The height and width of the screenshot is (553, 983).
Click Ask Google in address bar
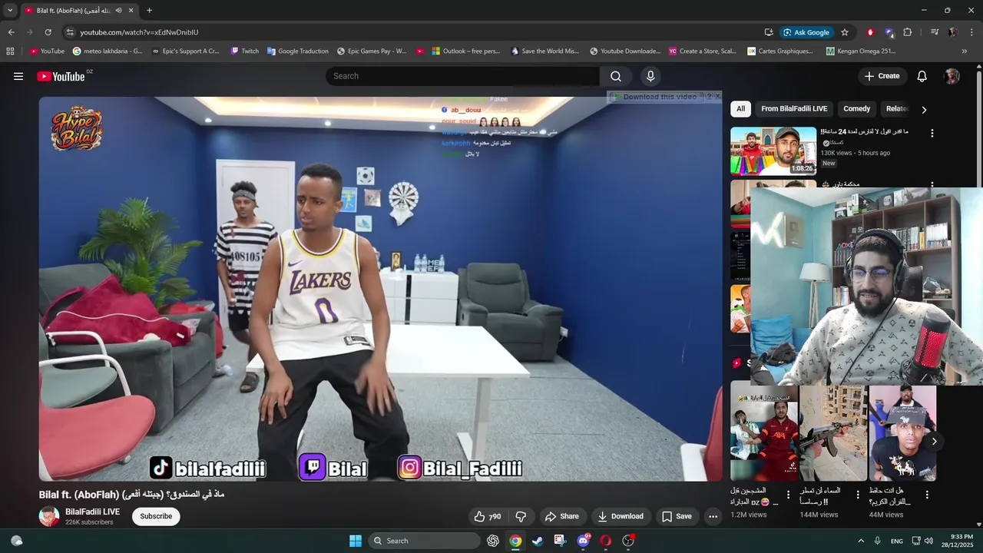pyautogui.click(x=806, y=32)
